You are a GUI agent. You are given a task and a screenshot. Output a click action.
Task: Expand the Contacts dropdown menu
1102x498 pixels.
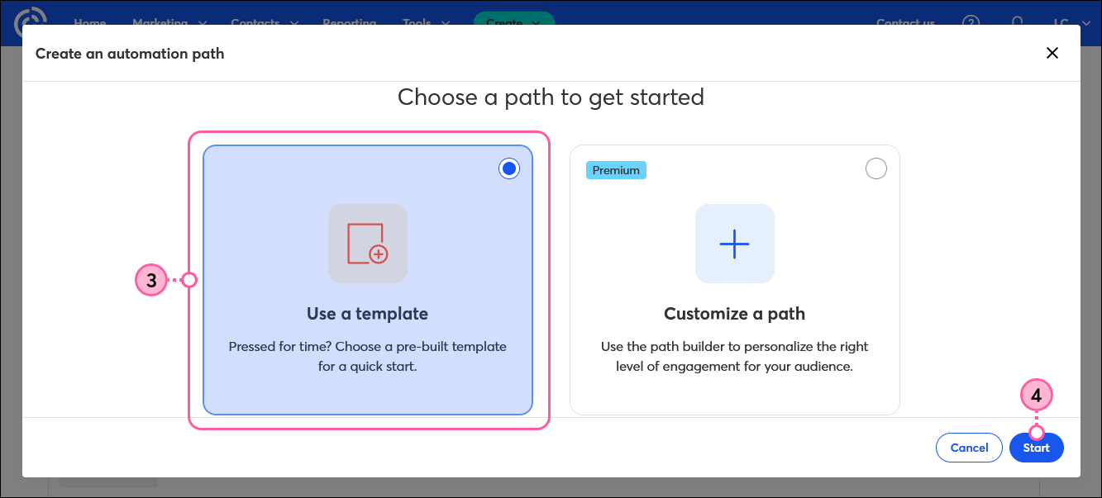[x=264, y=23]
